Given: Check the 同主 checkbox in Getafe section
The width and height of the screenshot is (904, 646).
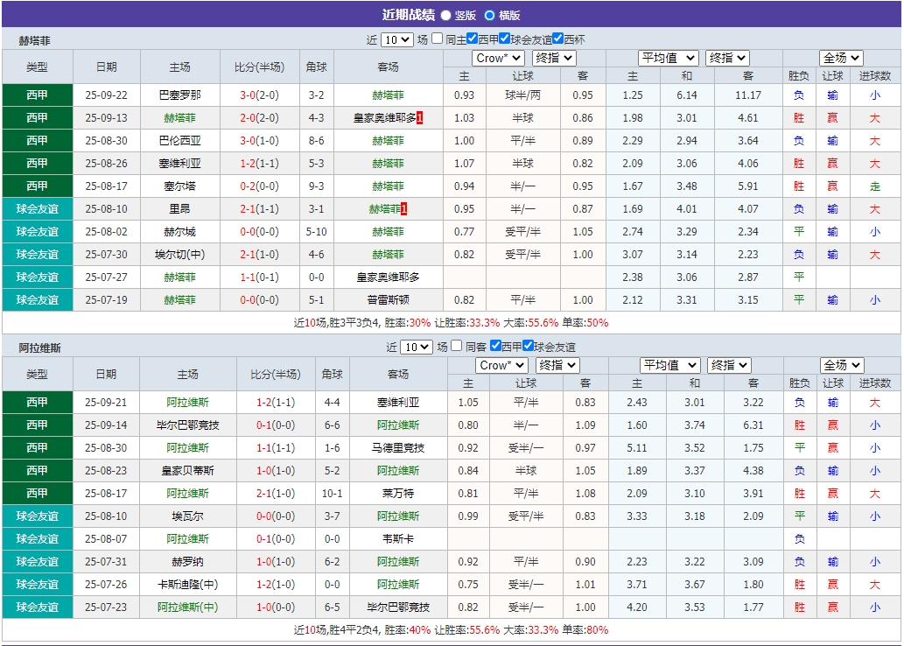Looking at the screenshot, I should click(x=438, y=38).
